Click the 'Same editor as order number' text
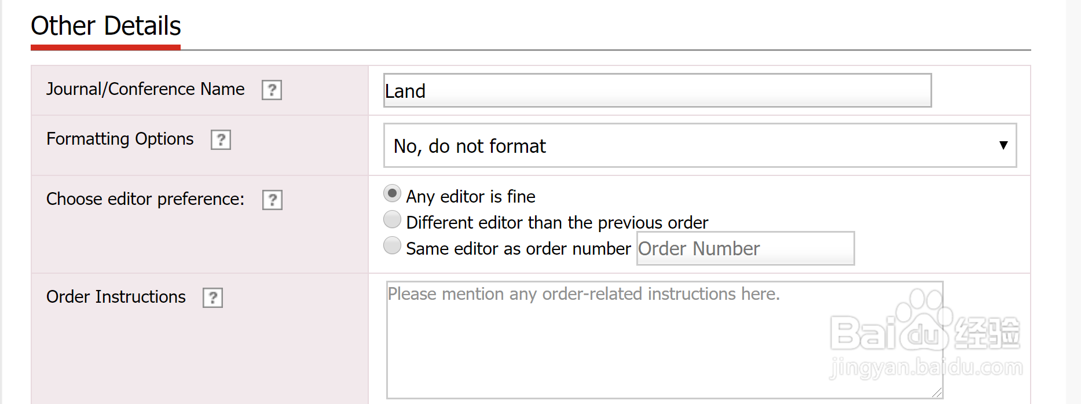 tap(518, 249)
